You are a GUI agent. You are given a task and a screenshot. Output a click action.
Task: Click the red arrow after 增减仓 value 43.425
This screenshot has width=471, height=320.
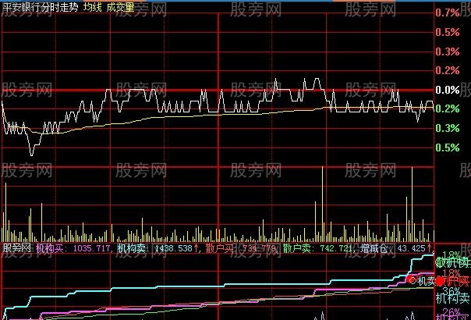[429, 248]
